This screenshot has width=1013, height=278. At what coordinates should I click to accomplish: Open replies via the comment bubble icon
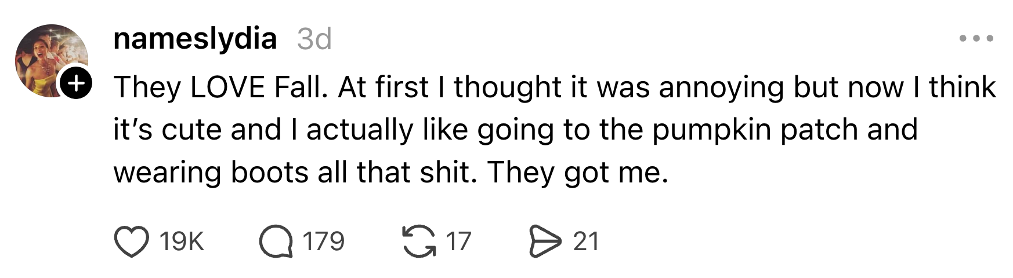(x=276, y=242)
